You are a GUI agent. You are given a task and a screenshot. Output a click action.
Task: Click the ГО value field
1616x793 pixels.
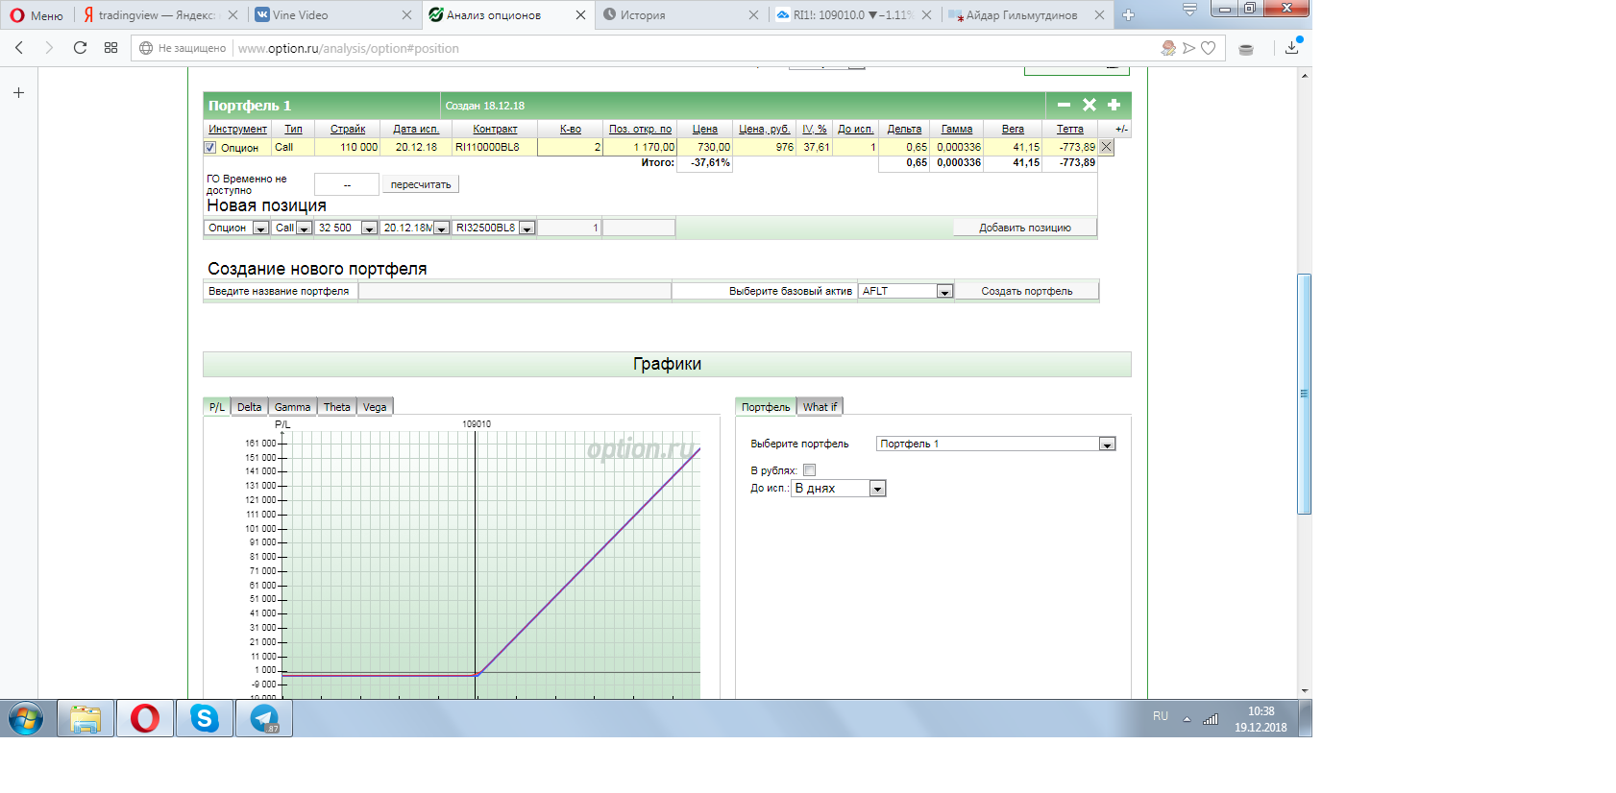pos(347,184)
